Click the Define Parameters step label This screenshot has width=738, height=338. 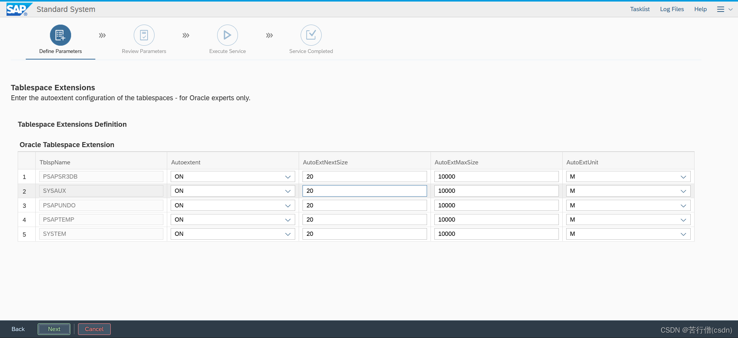point(60,51)
